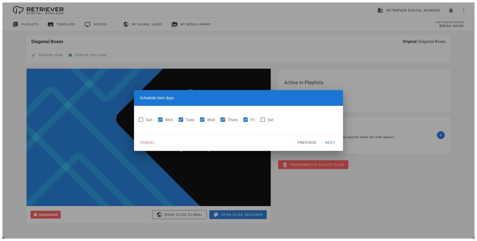Click Publish this slide link
The width and height of the screenshot is (477, 241).
point(91,55)
